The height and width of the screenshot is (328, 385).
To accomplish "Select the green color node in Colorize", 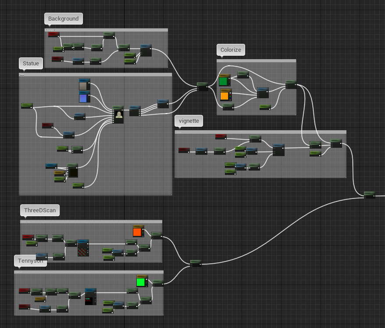I will tap(225, 80).
